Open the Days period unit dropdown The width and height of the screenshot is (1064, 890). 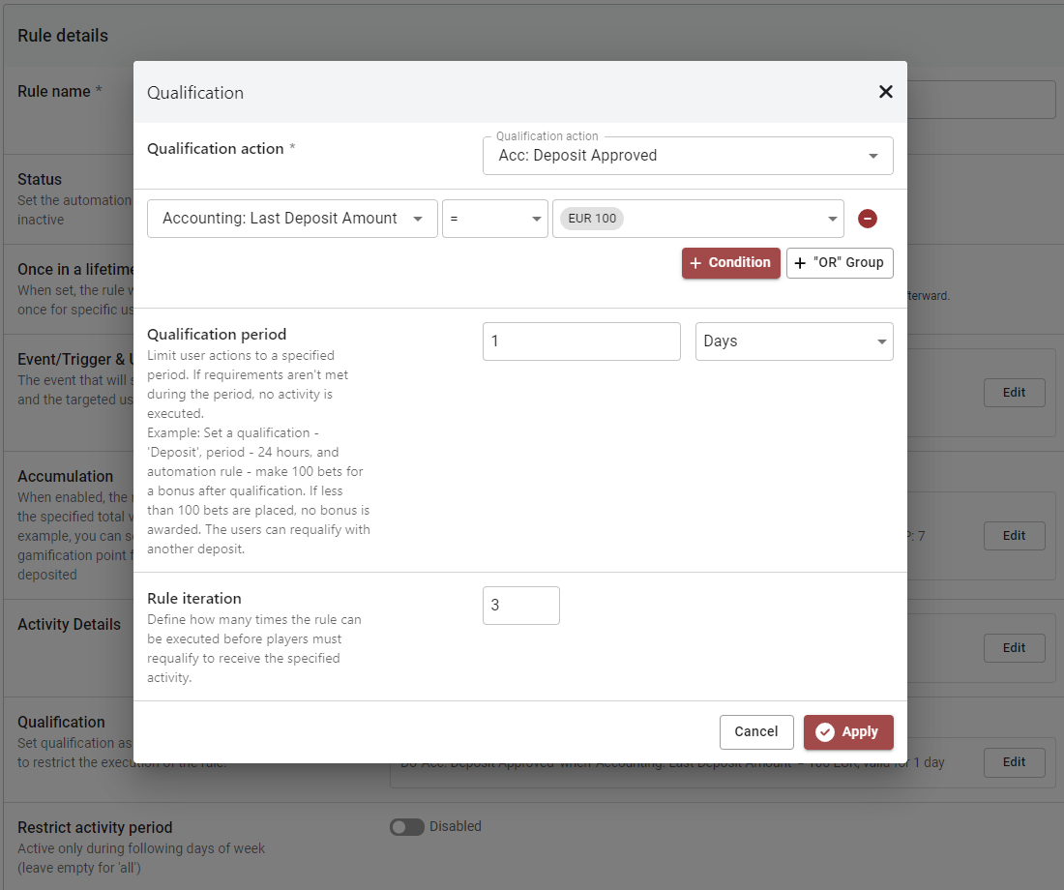pyautogui.click(x=793, y=341)
